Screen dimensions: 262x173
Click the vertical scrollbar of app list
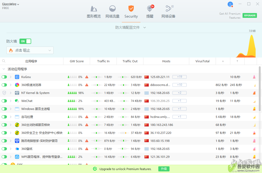coord(260,89)
